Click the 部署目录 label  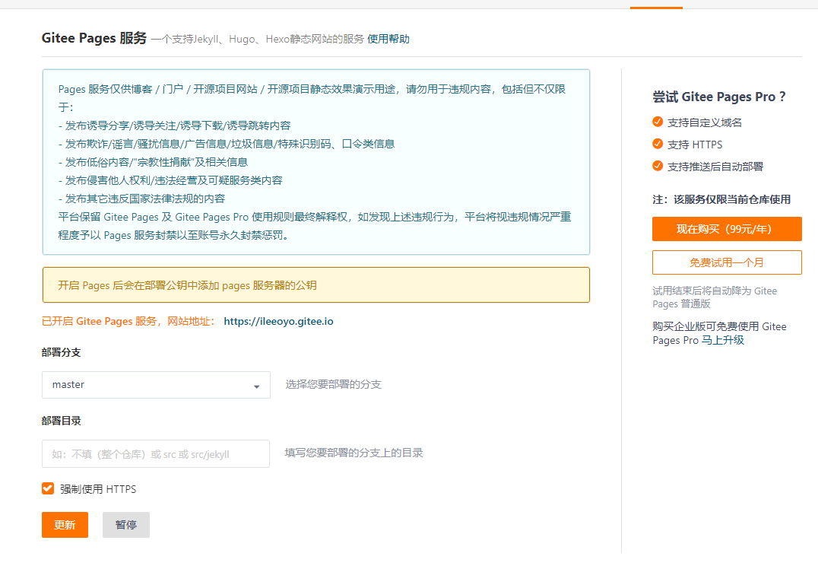(x=61, y=421)
